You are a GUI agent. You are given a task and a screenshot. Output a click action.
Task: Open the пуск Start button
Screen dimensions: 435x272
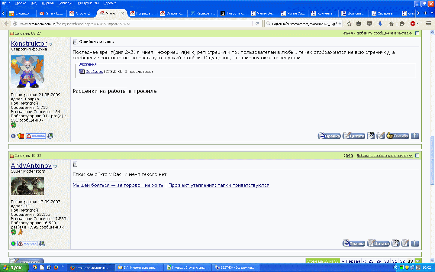click(x=14, y=267)
